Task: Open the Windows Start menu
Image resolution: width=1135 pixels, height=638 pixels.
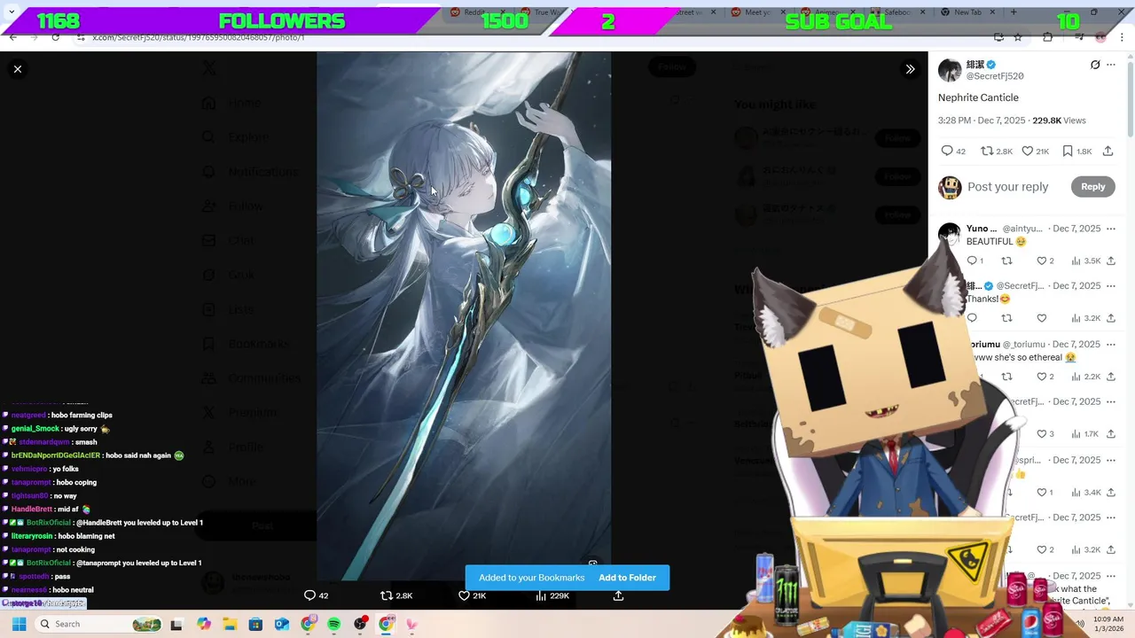Action: pyautogui.click(x=19, y=624)
